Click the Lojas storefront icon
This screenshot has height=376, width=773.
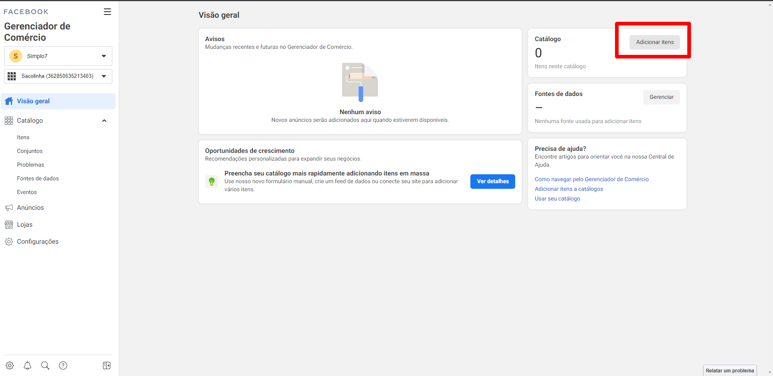coord(9,225)
